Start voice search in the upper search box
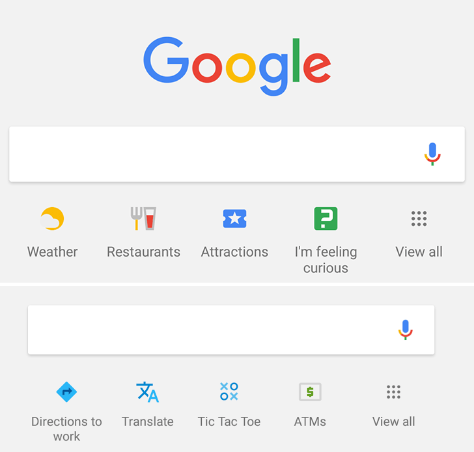This screenshot has width=474, height=452. pos(432,154)
